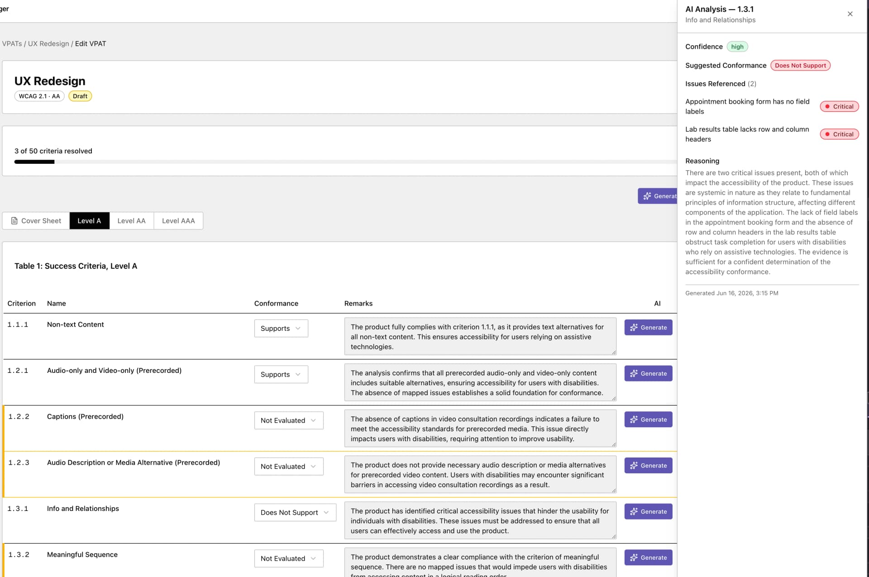Click the AI column header
The image size is (869, 577).
(x=657, y=304)
